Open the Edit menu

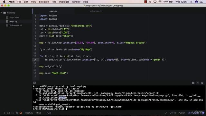[x=26, y=2]
